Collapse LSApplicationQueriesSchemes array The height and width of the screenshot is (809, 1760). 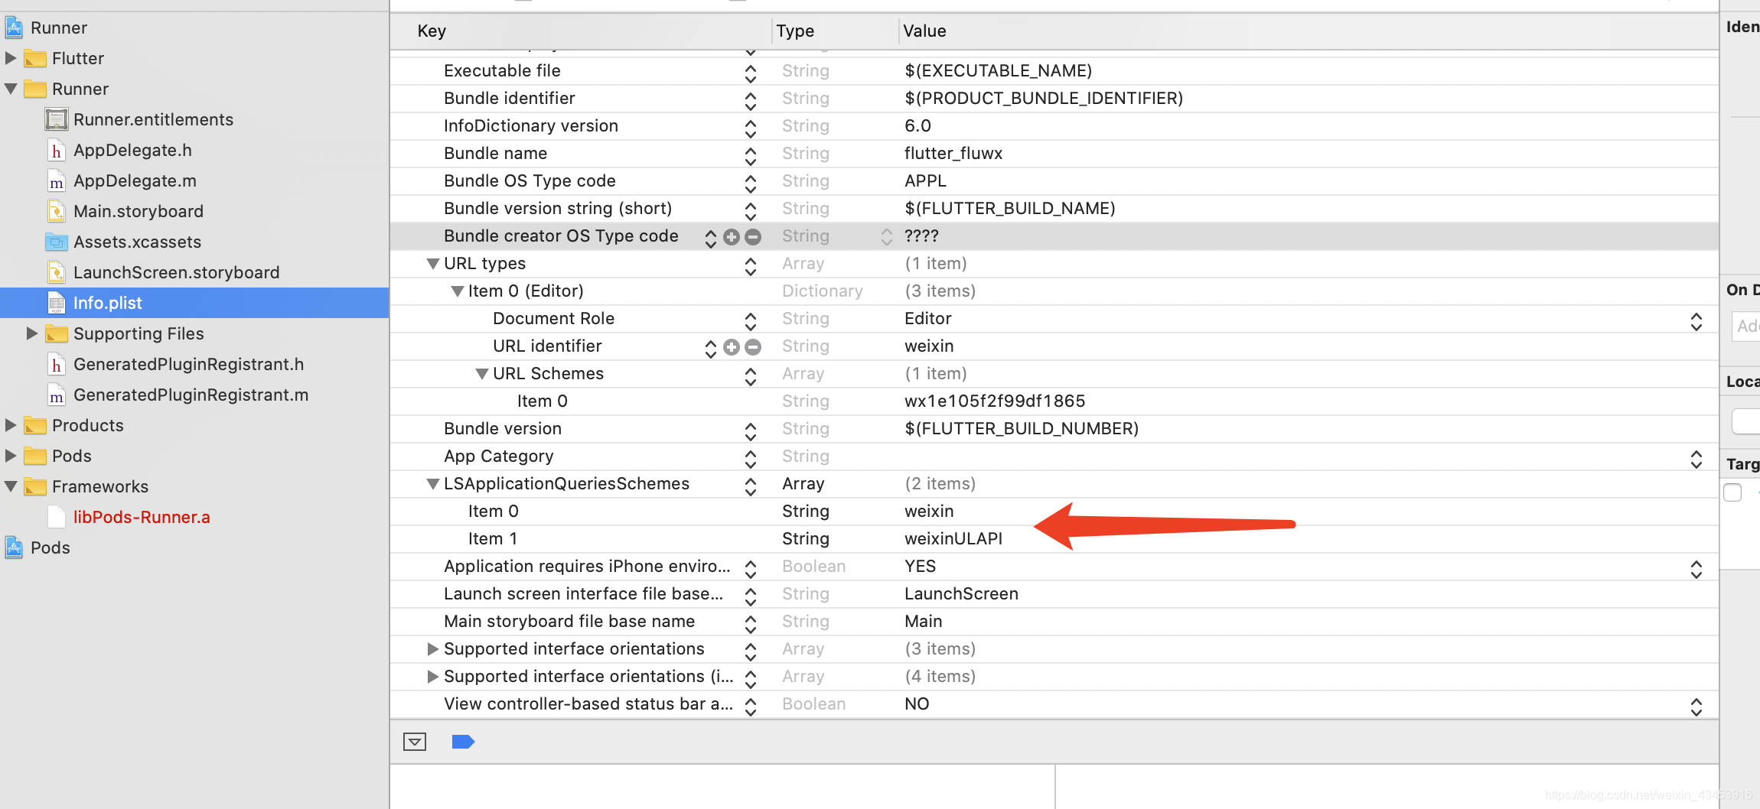point(433,484)
